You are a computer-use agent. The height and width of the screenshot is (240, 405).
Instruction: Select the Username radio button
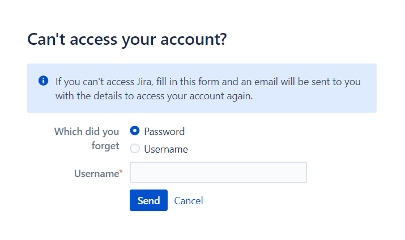pyautogui.click(x=135, y=149)
